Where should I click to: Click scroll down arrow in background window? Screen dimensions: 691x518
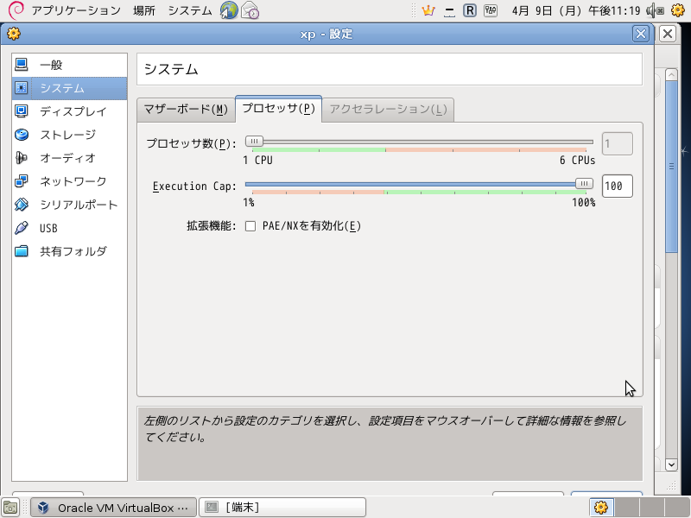pyautogui.click(x=671, y=464)
